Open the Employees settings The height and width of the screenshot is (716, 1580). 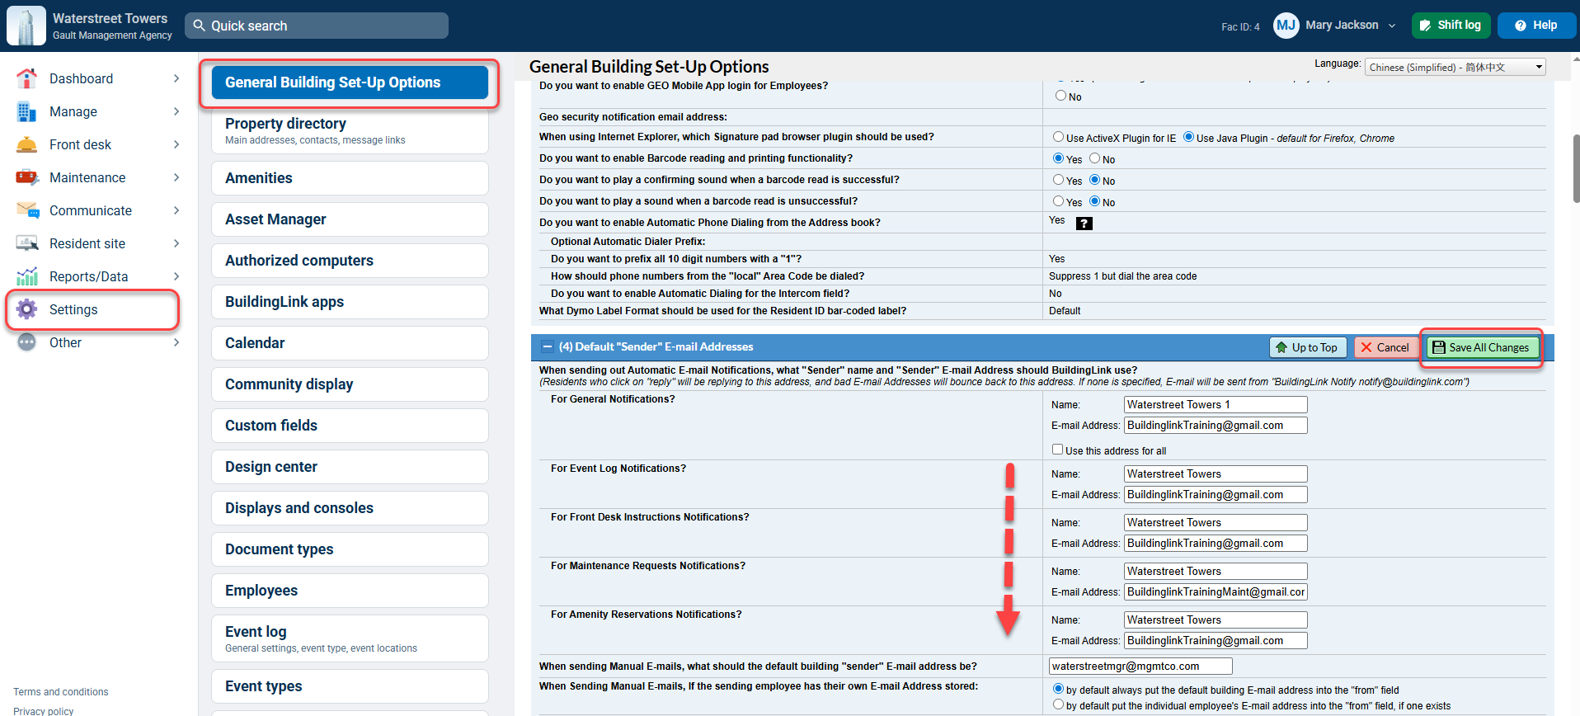pyautogui.click(x=350, y=591)
